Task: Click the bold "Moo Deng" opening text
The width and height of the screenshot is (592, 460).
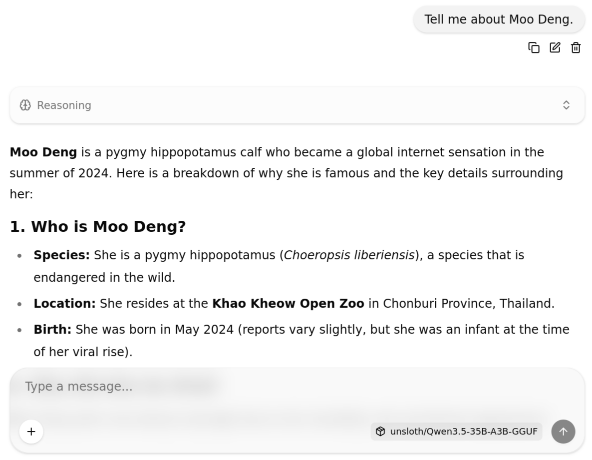Action: pos(43,152)
